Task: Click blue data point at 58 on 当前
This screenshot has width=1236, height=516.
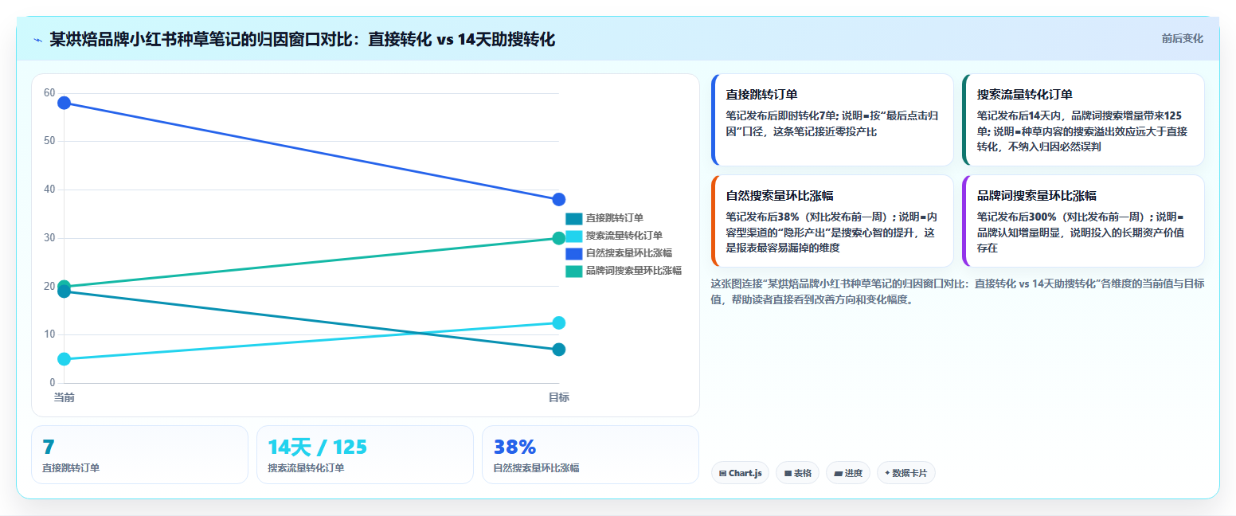Action: coord(65,103)
